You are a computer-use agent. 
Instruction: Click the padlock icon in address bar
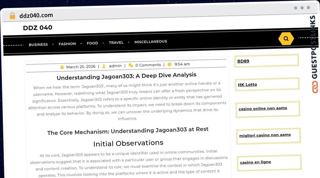click(x=13, y=16)
